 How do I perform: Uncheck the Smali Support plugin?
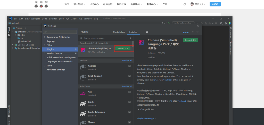pos(129,76)
